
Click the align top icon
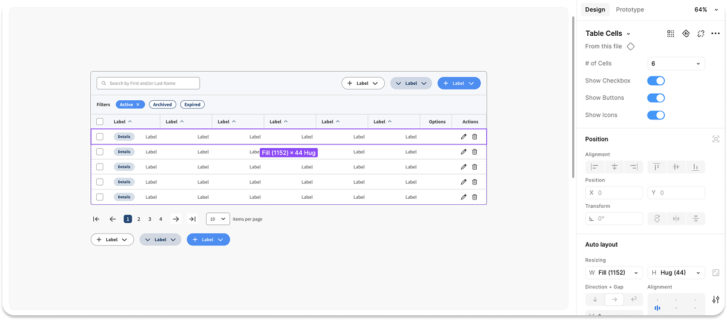coord(657,167)
